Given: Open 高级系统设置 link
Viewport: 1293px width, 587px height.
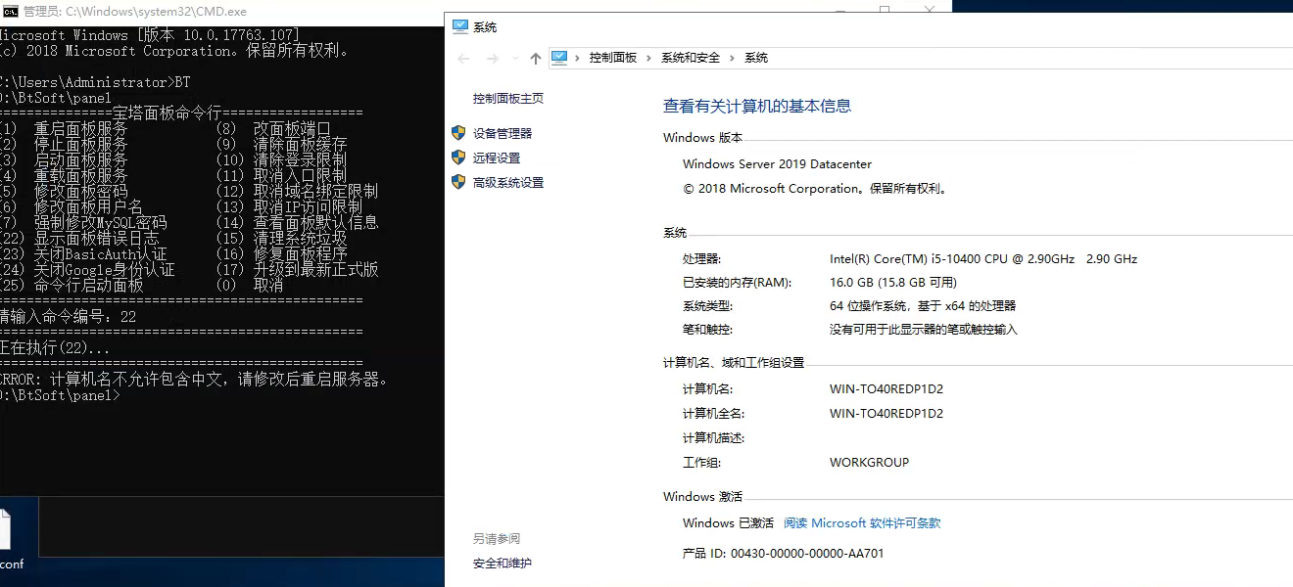Looking at the screenshot, I should (x=508, y=183).
